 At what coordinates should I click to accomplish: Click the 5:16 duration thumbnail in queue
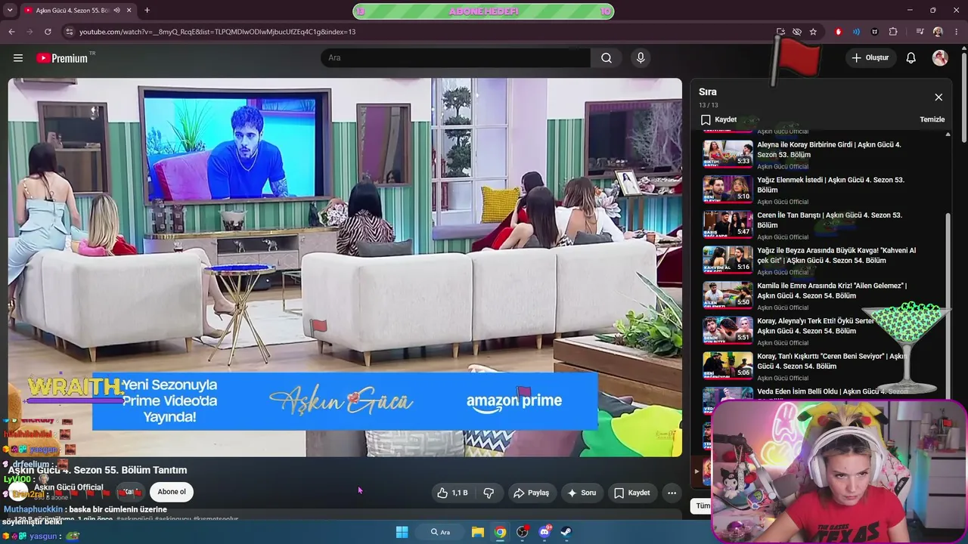[728, 259]
